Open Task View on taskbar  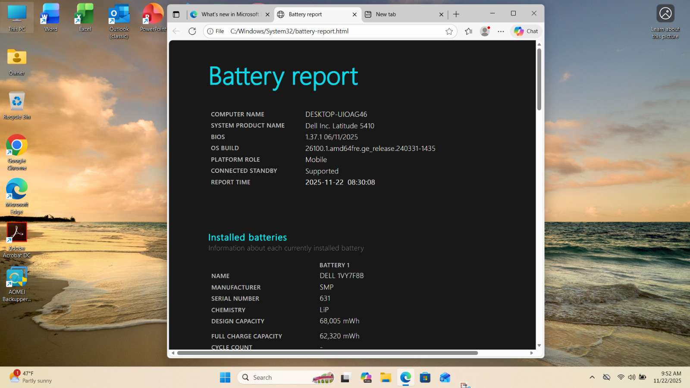(x=345, y=378)
